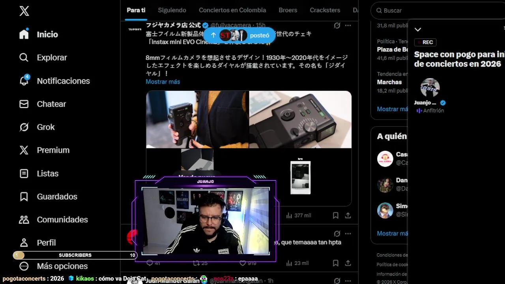This screenshot has height=284, width=505.
Task: Click the REC recording badge
Action: pos(425,42)
